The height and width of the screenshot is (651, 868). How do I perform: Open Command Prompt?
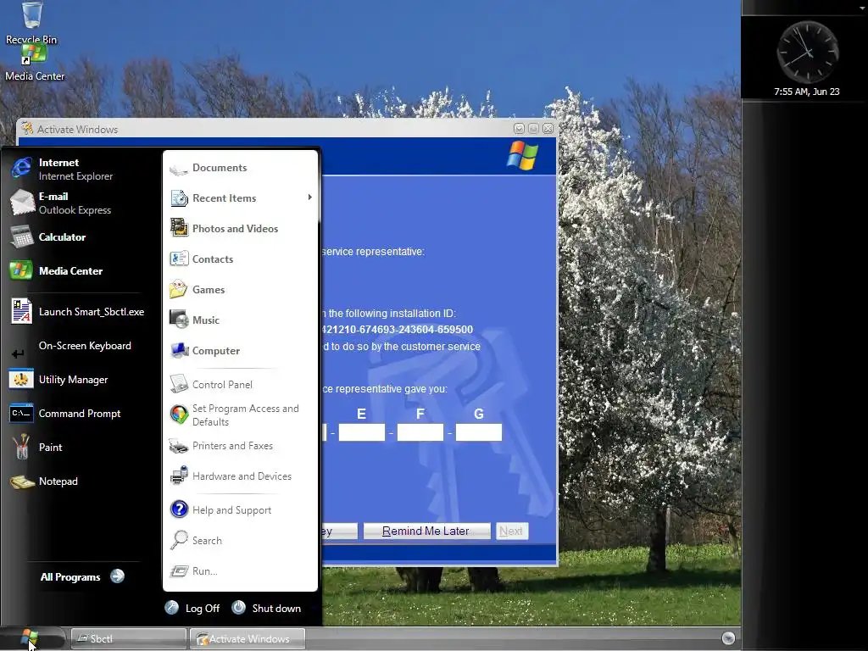(79, 414)
